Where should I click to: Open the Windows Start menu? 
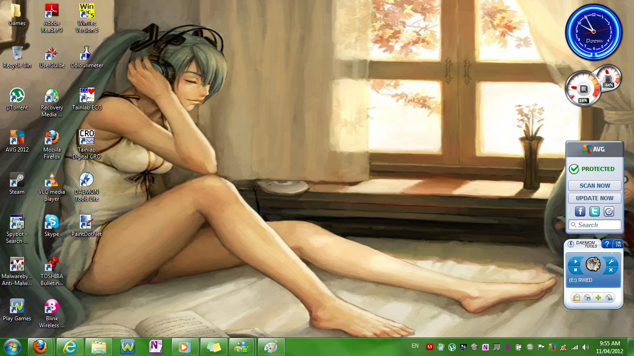click(12, 346)
